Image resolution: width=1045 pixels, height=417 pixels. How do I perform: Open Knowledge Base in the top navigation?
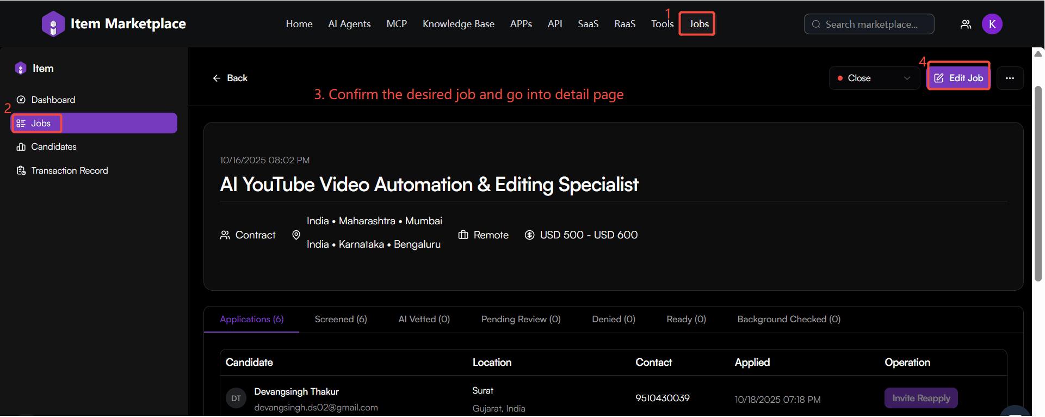[x=458, y=24]
